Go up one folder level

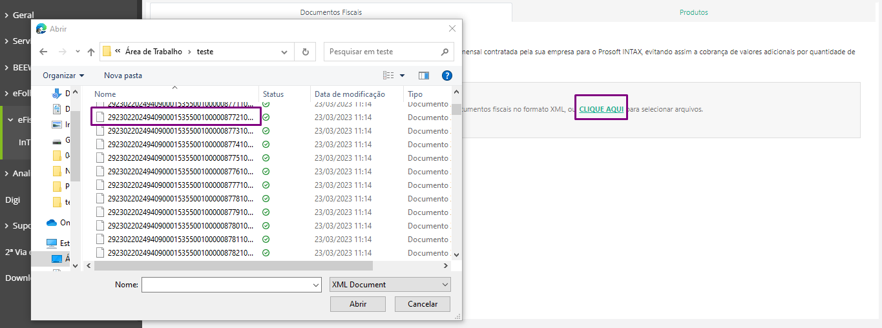[x=91, y=52]
